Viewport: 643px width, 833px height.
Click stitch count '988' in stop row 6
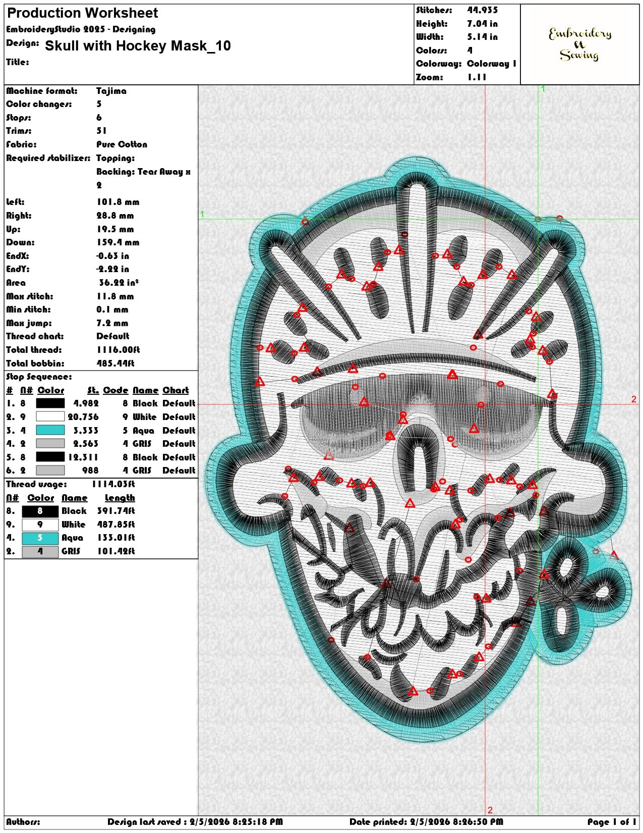[x=91, y=471]
